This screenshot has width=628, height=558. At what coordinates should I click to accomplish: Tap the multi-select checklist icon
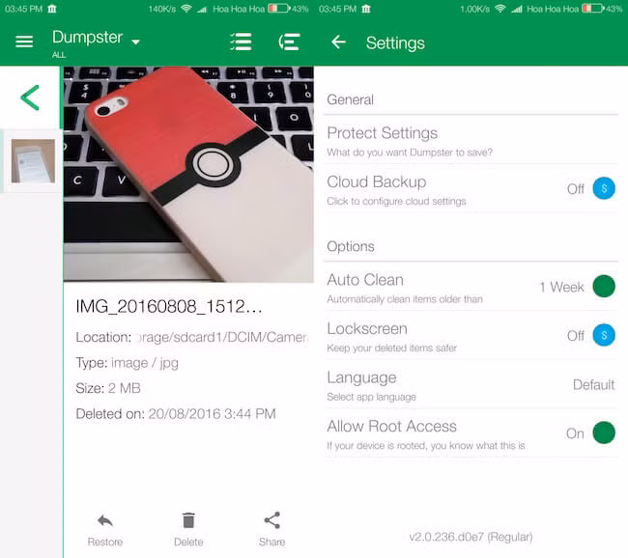click(241, 42)
